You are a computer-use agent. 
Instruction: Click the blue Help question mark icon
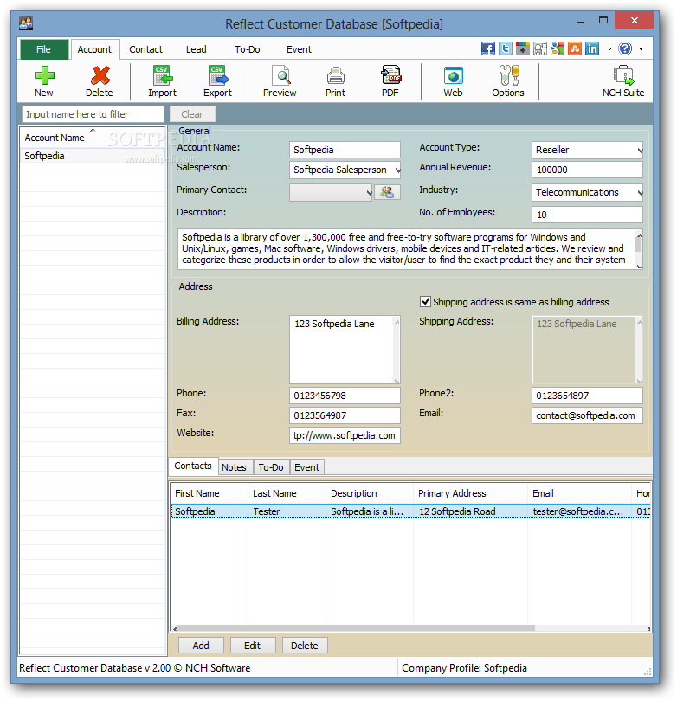625,48
